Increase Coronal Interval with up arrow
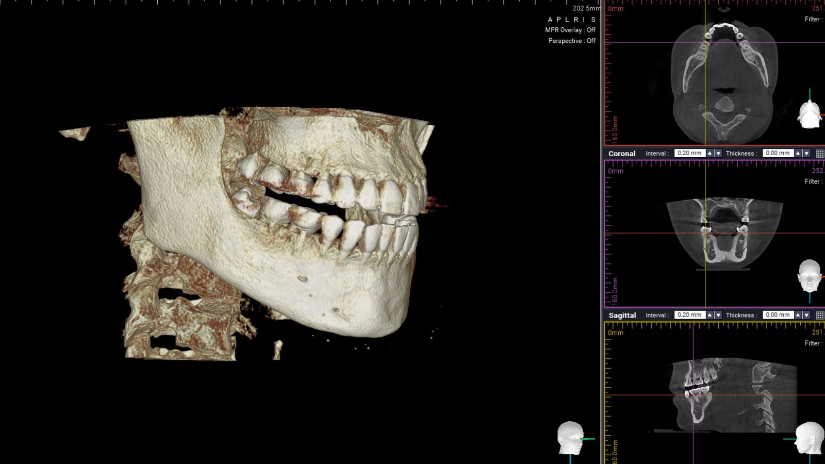 (x=709, y=154)
